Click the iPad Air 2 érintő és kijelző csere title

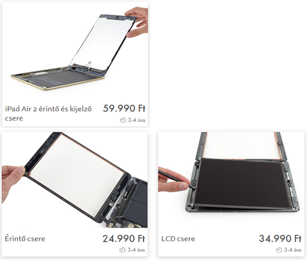coord(49,113)
